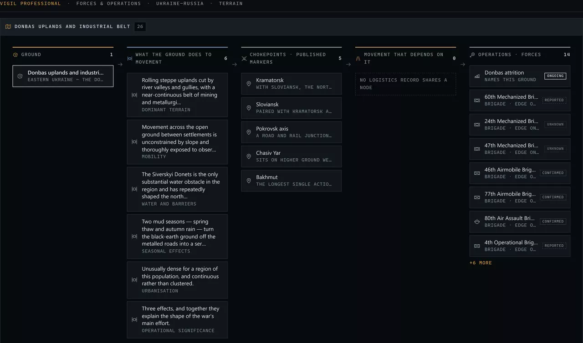Screen dimensions: 583x343
Task: Click the terrain icon on Dominant Terrain card
Action: click(134, 95)
